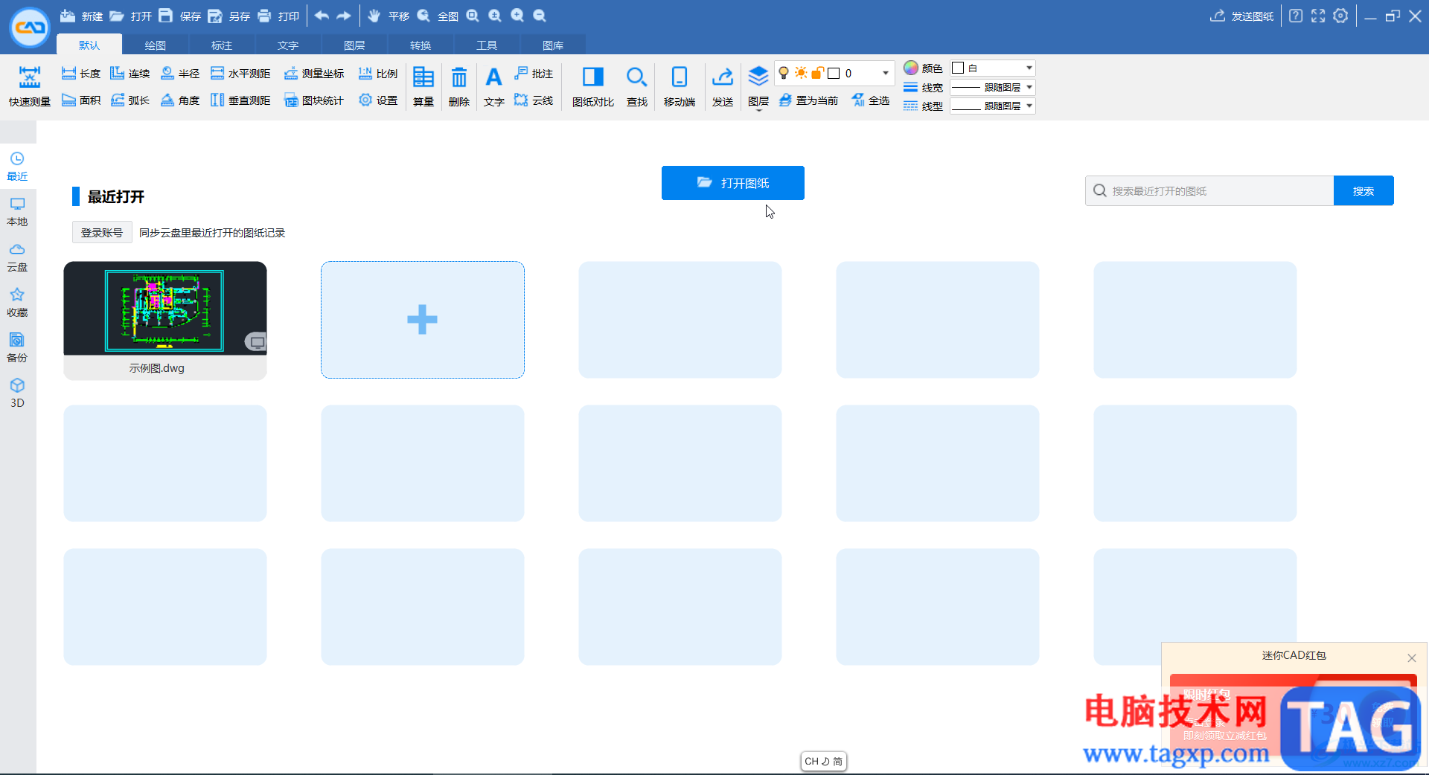The height and width of the screenshot is (775, 1429).
Task: Click Send Drawing (发送图纸) in title bar
Action: click(1242, 16)
